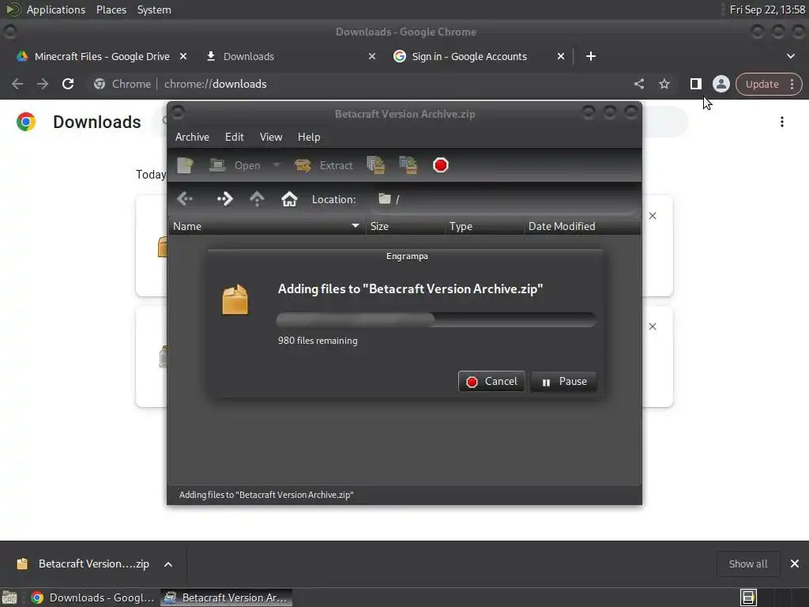Viewport: 809px width, 607px height.
Task: Close the Downloads Chrome tab
Action: (372, 56)
